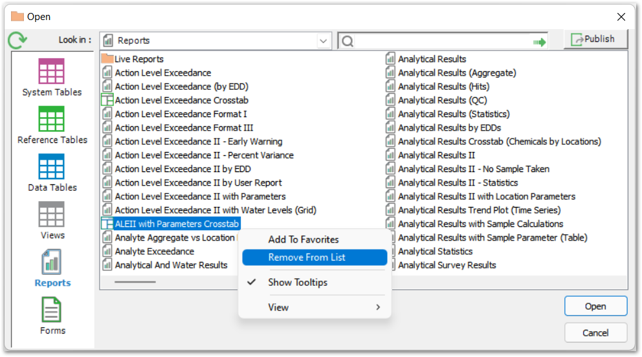Toggle the Show Tooltips option
The height and width of the screenshot is (357, 642).
(x=298, y=283)
